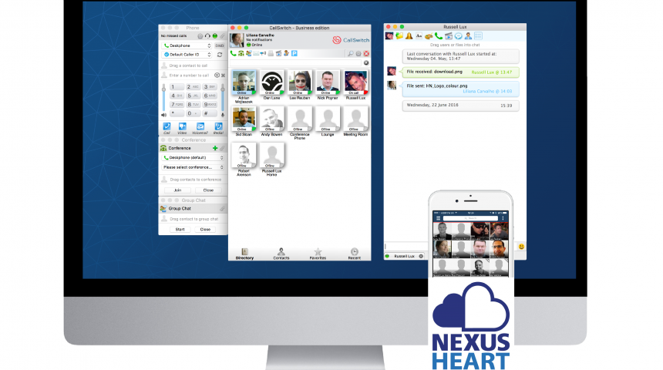Select Dan Lane contact thumbnail

[x=272, y=82]
